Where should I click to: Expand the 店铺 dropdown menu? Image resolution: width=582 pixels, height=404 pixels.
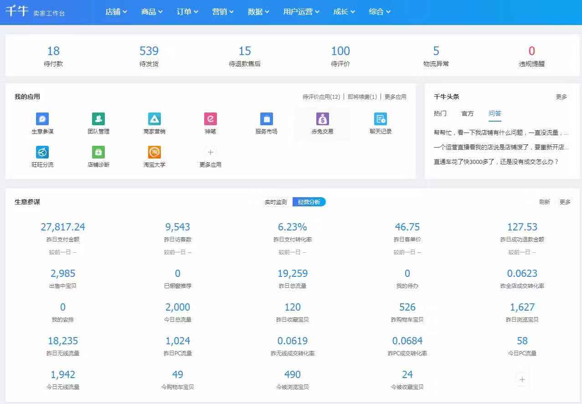point(116,12)
